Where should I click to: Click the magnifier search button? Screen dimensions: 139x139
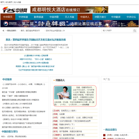135,31
